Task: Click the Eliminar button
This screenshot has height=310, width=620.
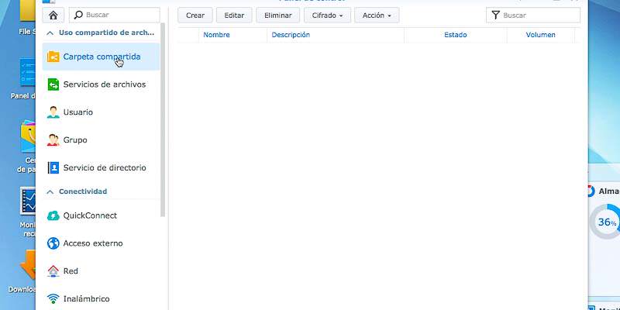Action: click(x=278, y=15)
